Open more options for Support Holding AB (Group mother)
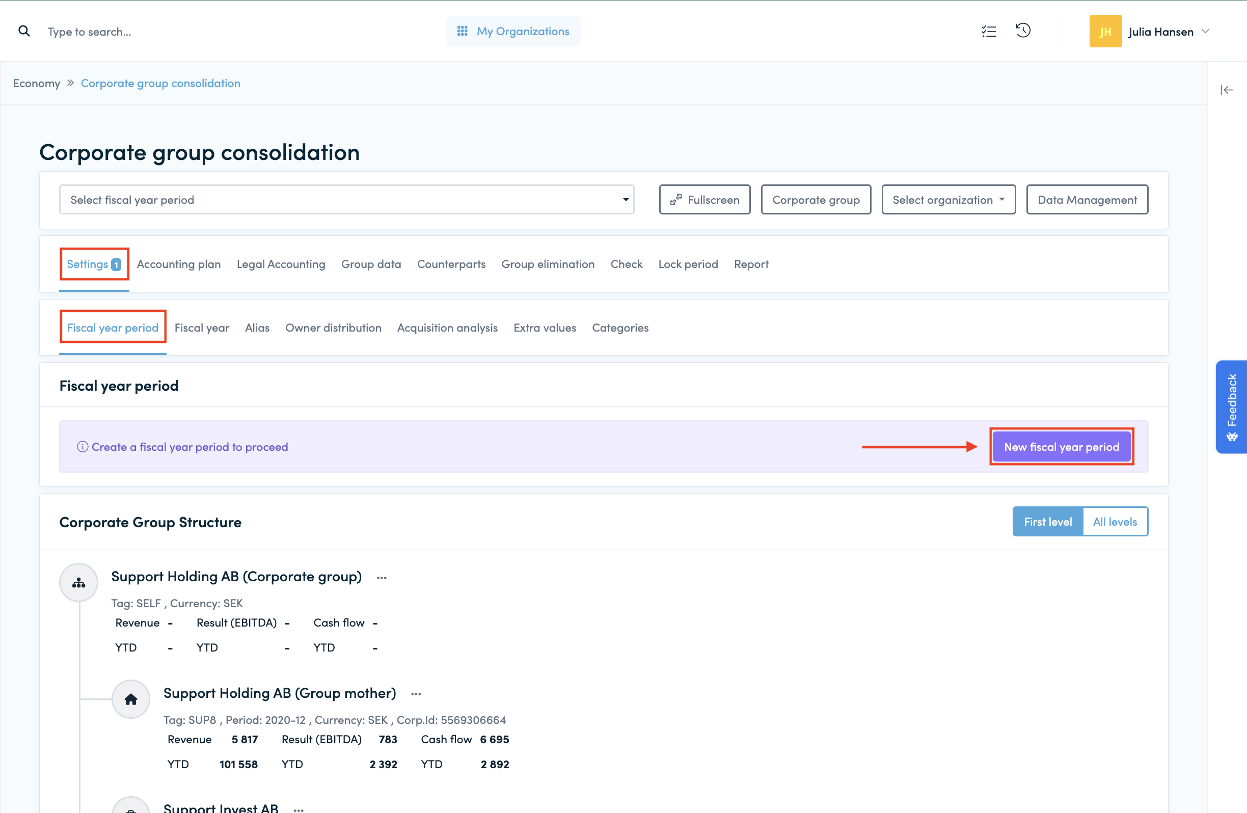Image resolution: width=1247 pixels, height=813 pixels. pos(416,694)
